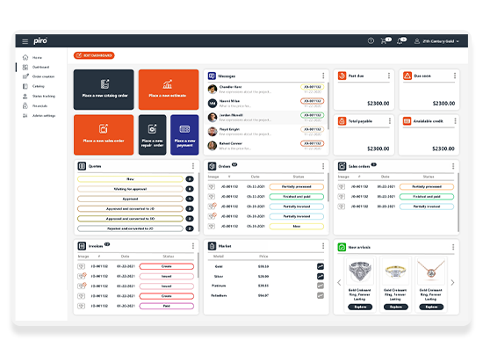This screenshot has height=355, width=483.
Task: Open the Market widget three-dot menu
Action: point(323,246)
